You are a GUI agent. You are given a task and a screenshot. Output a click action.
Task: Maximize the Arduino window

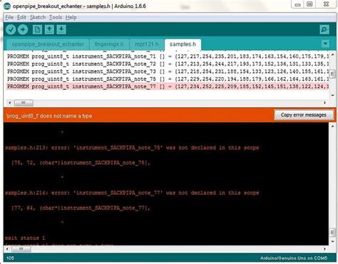coord(309,4)
